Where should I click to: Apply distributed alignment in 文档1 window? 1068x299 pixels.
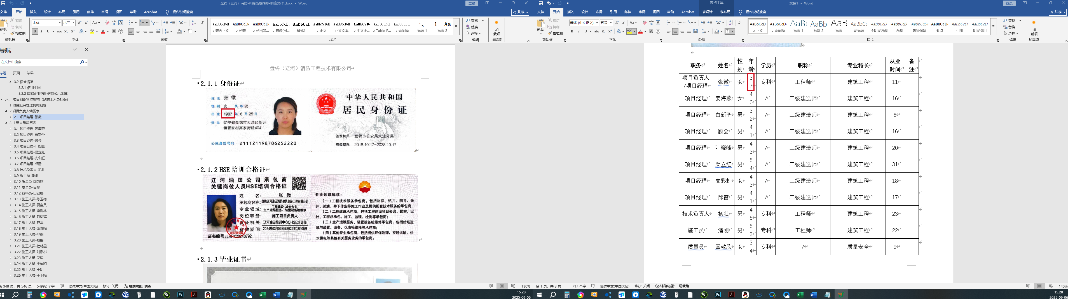(x=696, y=32)
